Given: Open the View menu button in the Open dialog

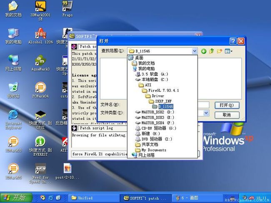Looking at the screenshot, I should click(x=228, y=51).
